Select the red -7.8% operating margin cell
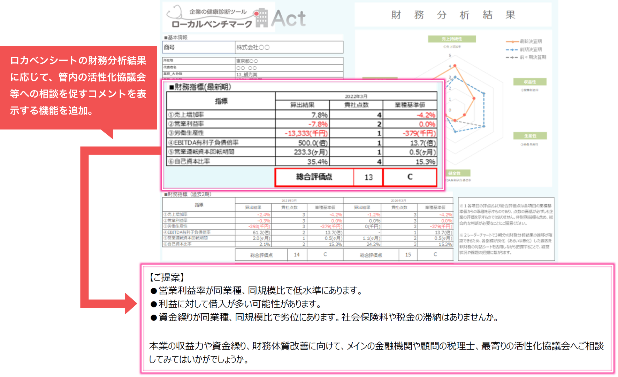618x377 pixels. tap(302, 124)
